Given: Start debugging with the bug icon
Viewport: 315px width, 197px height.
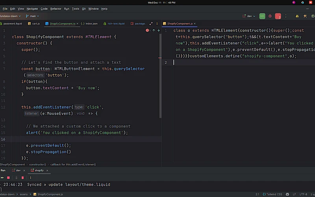Looking at the screenshot, I should point(270,16).
